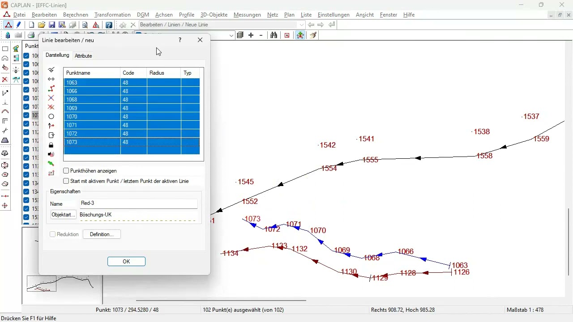Click the red arc tool in left toolbar
573x322 pixels.
click(5, 111)
